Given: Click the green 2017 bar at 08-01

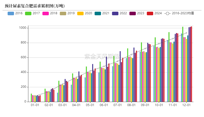Looking at the screenshot, I should pyautogui.click(x=128, y=75).
